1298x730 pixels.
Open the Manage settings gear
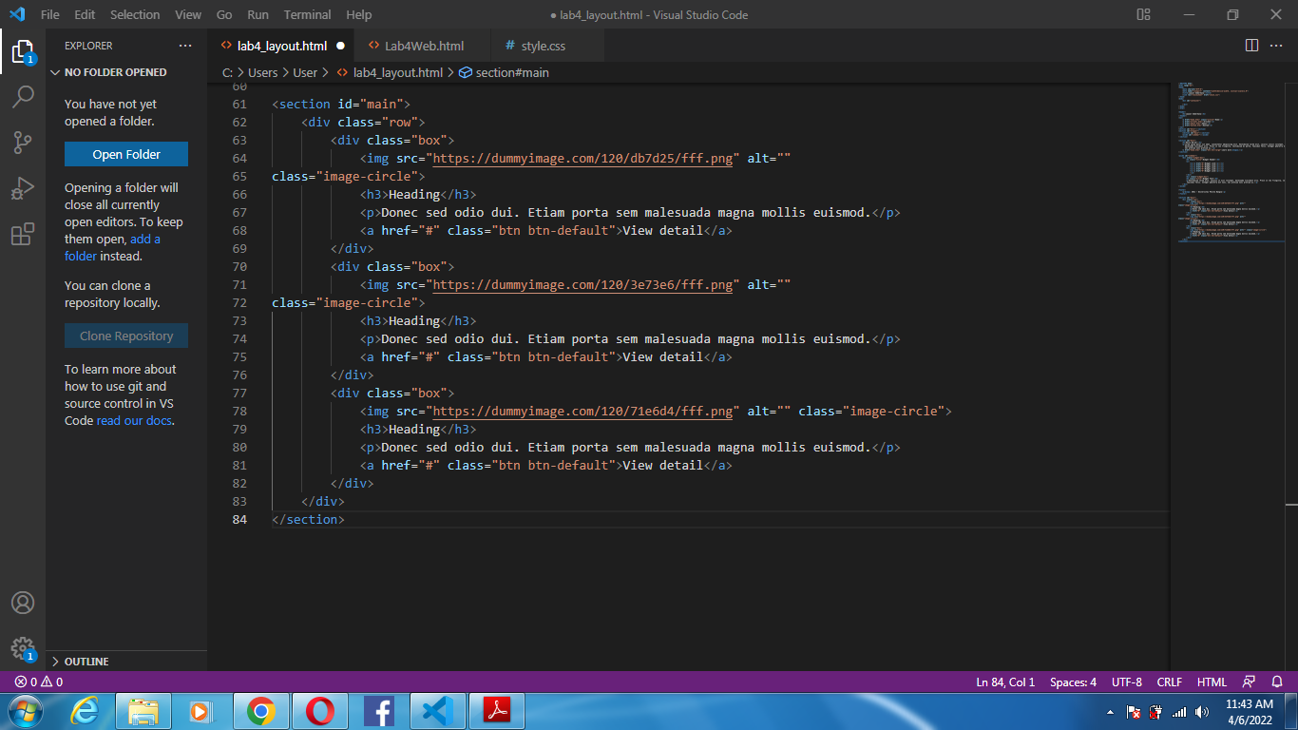(x=24, y=647)
